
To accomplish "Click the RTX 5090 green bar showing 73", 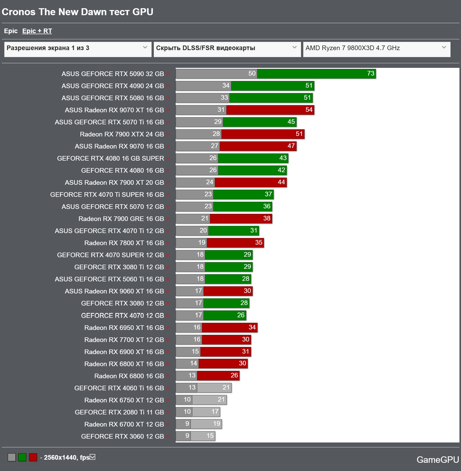I will click(316, 74).
